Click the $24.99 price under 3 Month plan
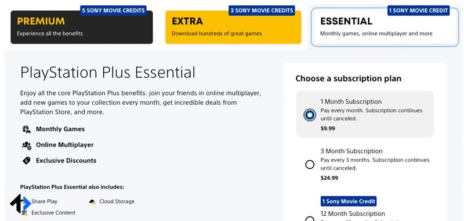Viewport: 464px width, 221px height. [329, 178]
